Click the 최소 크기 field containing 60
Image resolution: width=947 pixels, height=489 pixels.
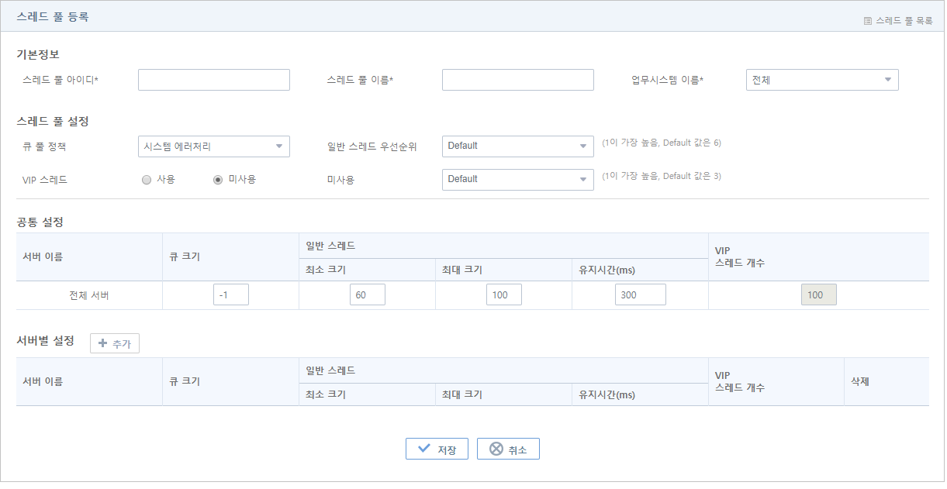click(367, 295)
